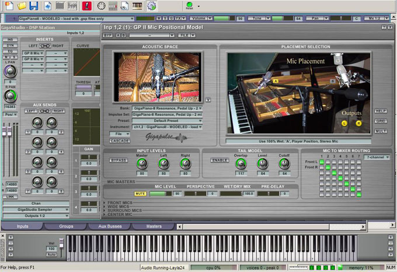The width and height of the screenshot is (397, 272).
Task: Click mic position marker A on piano
Action: 276,81
